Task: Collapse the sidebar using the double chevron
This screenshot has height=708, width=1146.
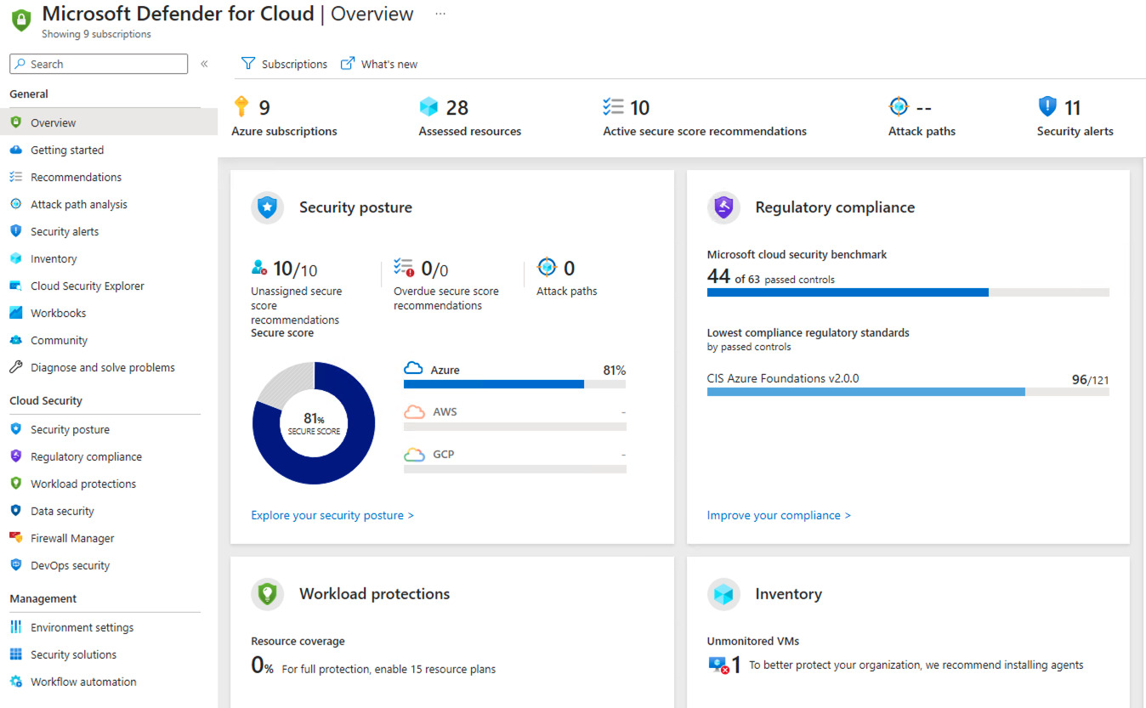Action: (x=204, y=64)
